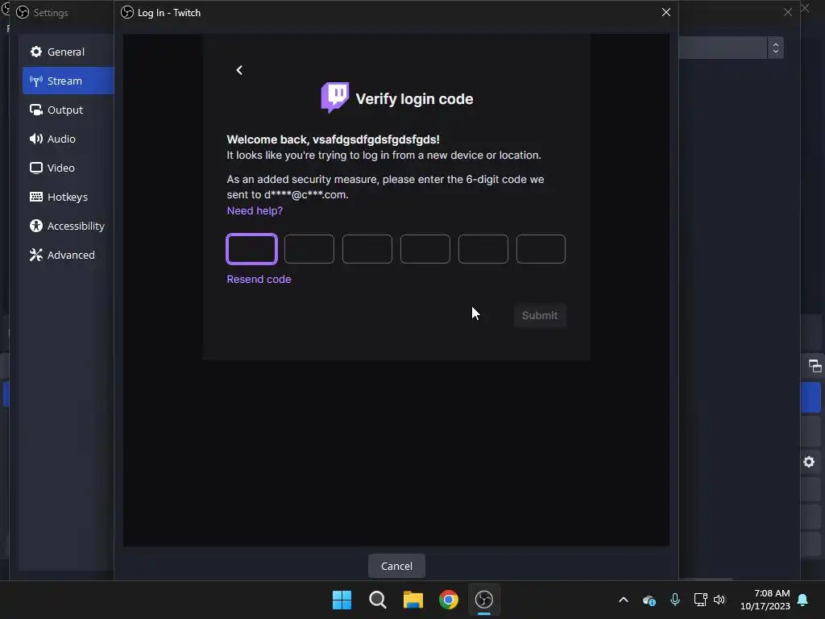Click the volume speaker tray icon

pos(719,600)
